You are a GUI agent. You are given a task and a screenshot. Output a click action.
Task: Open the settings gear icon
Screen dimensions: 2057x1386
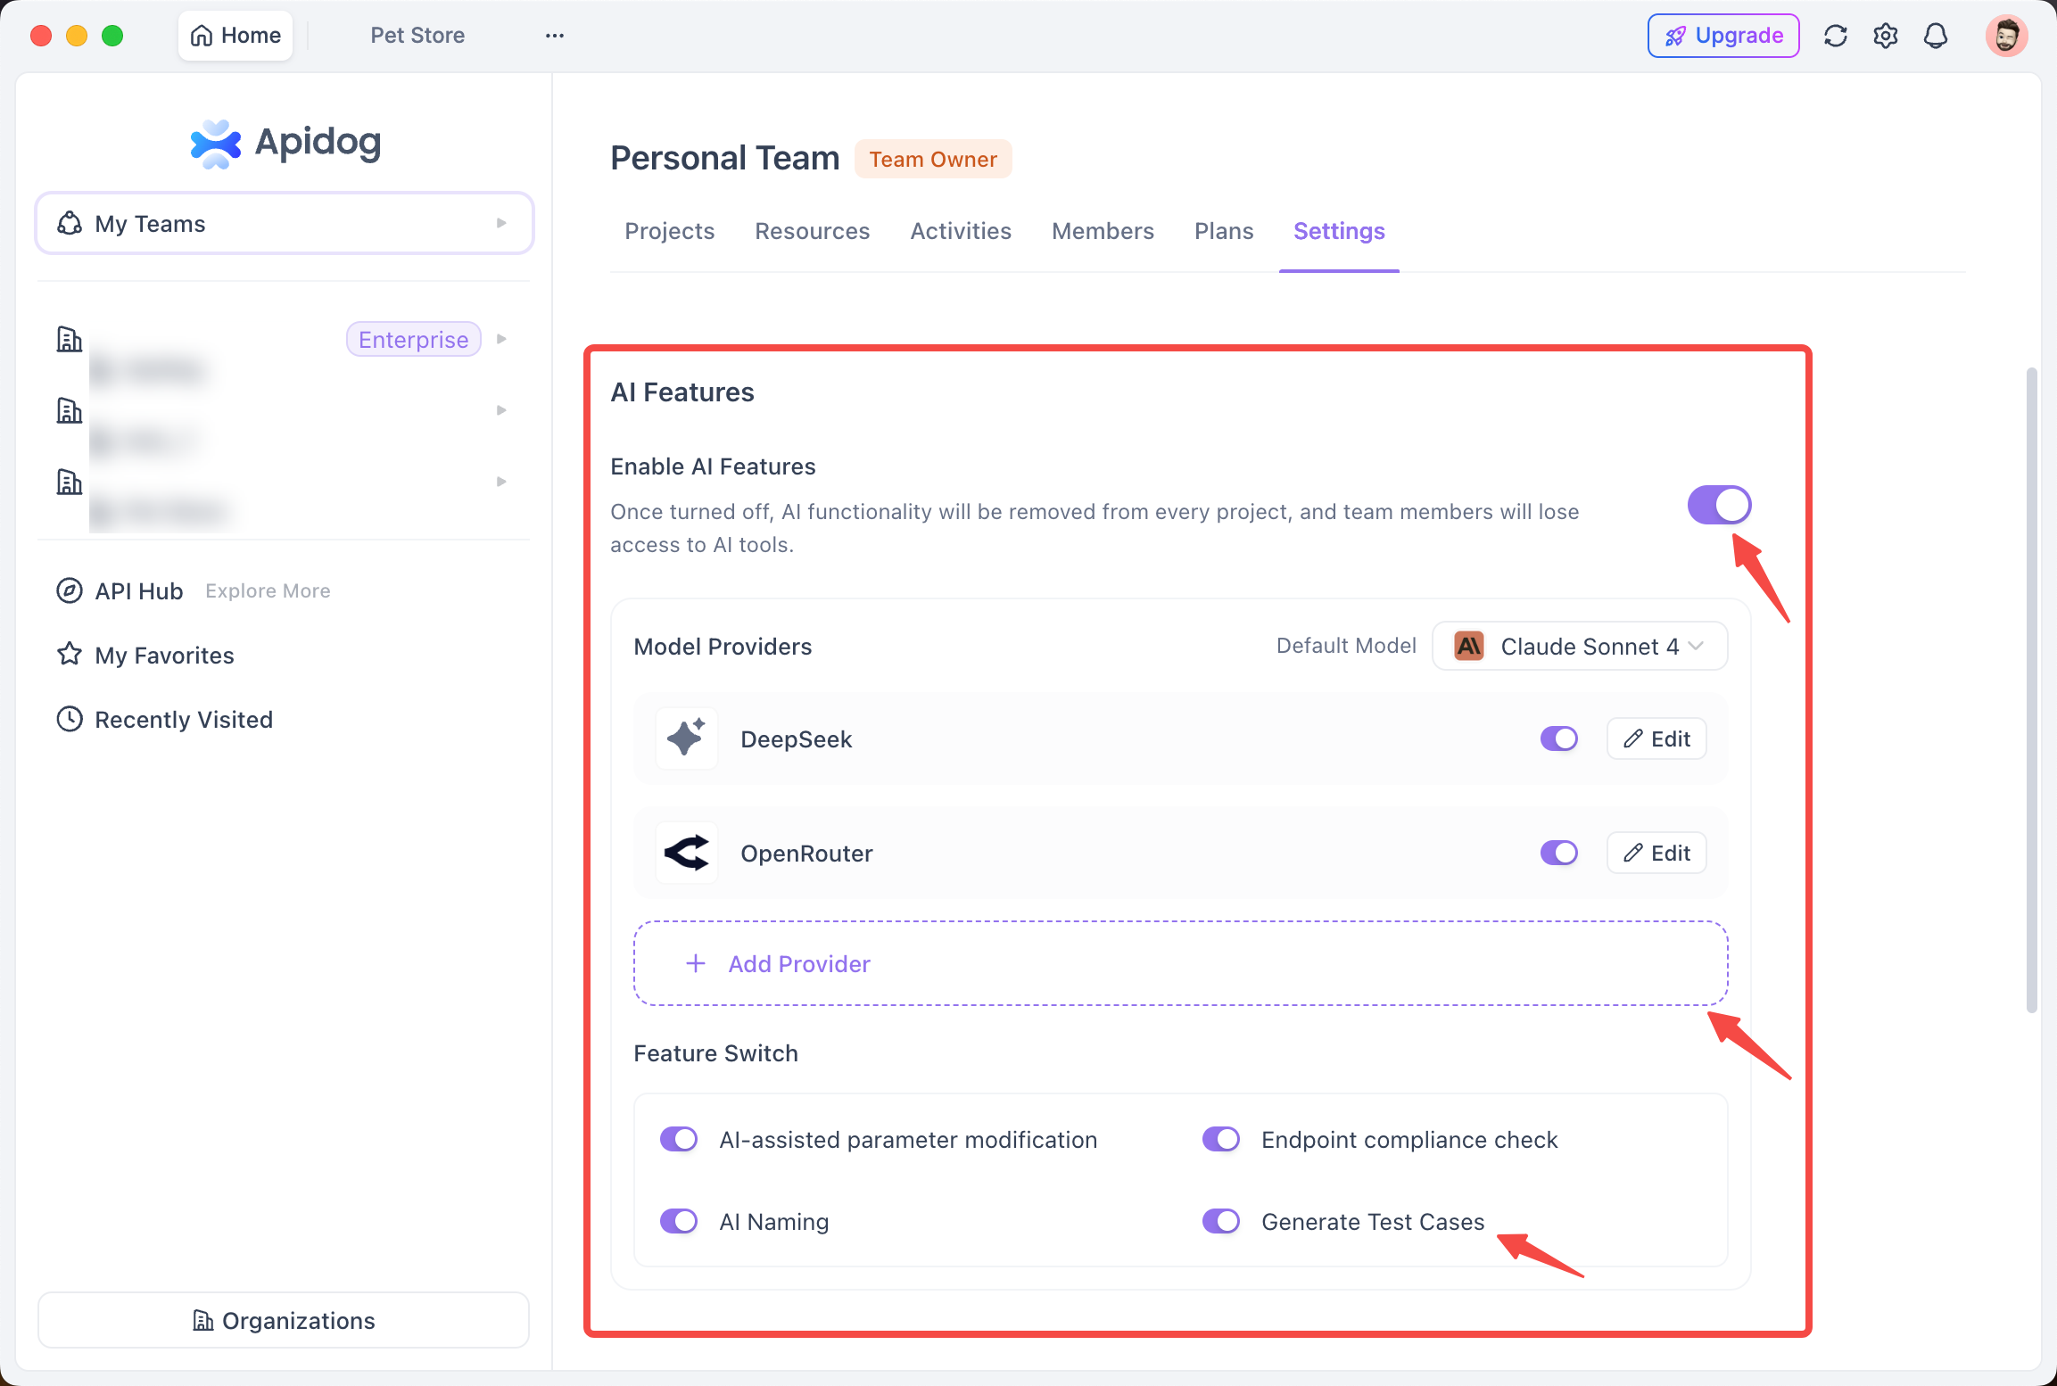tap(1886, 36)
